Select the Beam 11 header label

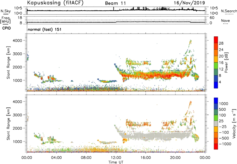[115, 3]
